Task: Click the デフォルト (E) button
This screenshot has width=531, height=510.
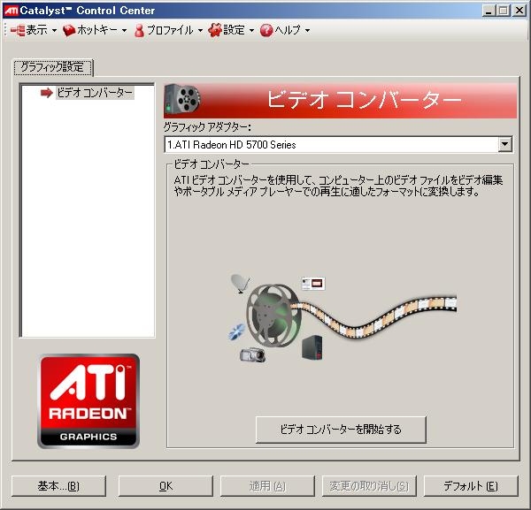Action: point(471,486)
